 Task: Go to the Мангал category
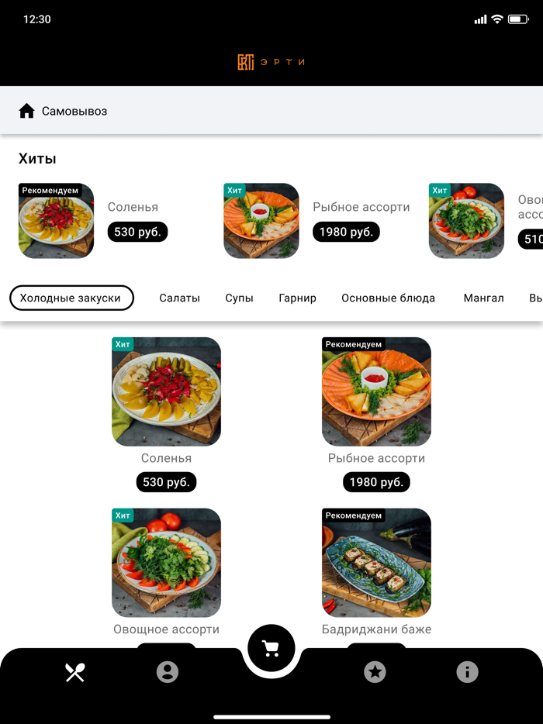pyautogui.click(x=483, y=298)
